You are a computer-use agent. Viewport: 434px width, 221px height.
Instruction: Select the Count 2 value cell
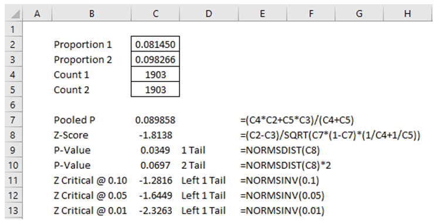[x=155, y=90]
